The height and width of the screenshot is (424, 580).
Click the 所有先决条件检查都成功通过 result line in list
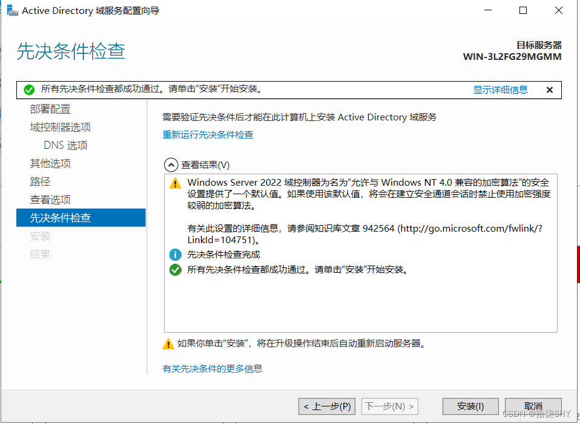point(298,270)
